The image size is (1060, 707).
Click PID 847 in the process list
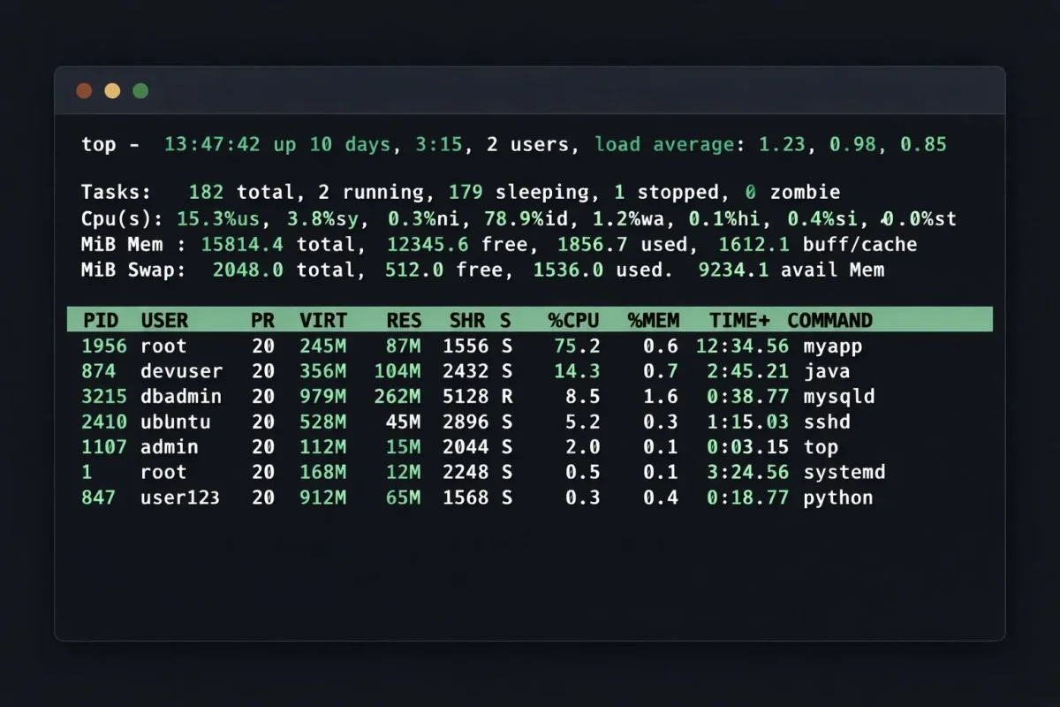(x=99, y=498)
